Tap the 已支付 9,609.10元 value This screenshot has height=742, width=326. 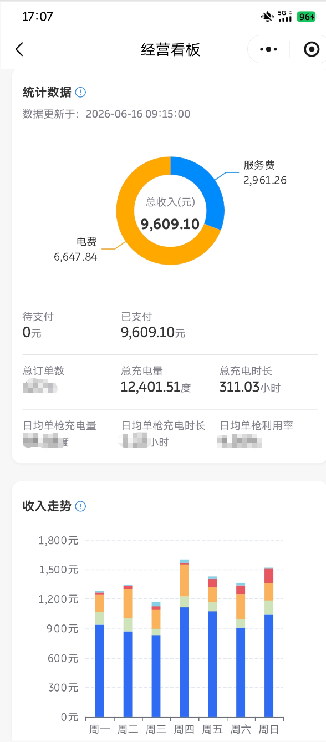click(153, 332)
